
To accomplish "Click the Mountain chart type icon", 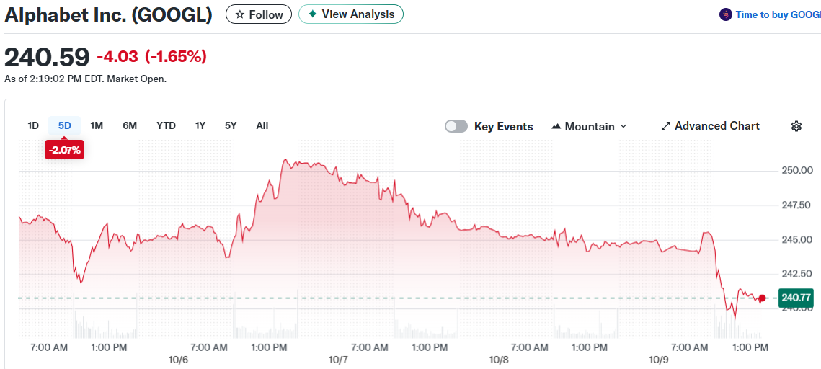I will tap(556, 127).
